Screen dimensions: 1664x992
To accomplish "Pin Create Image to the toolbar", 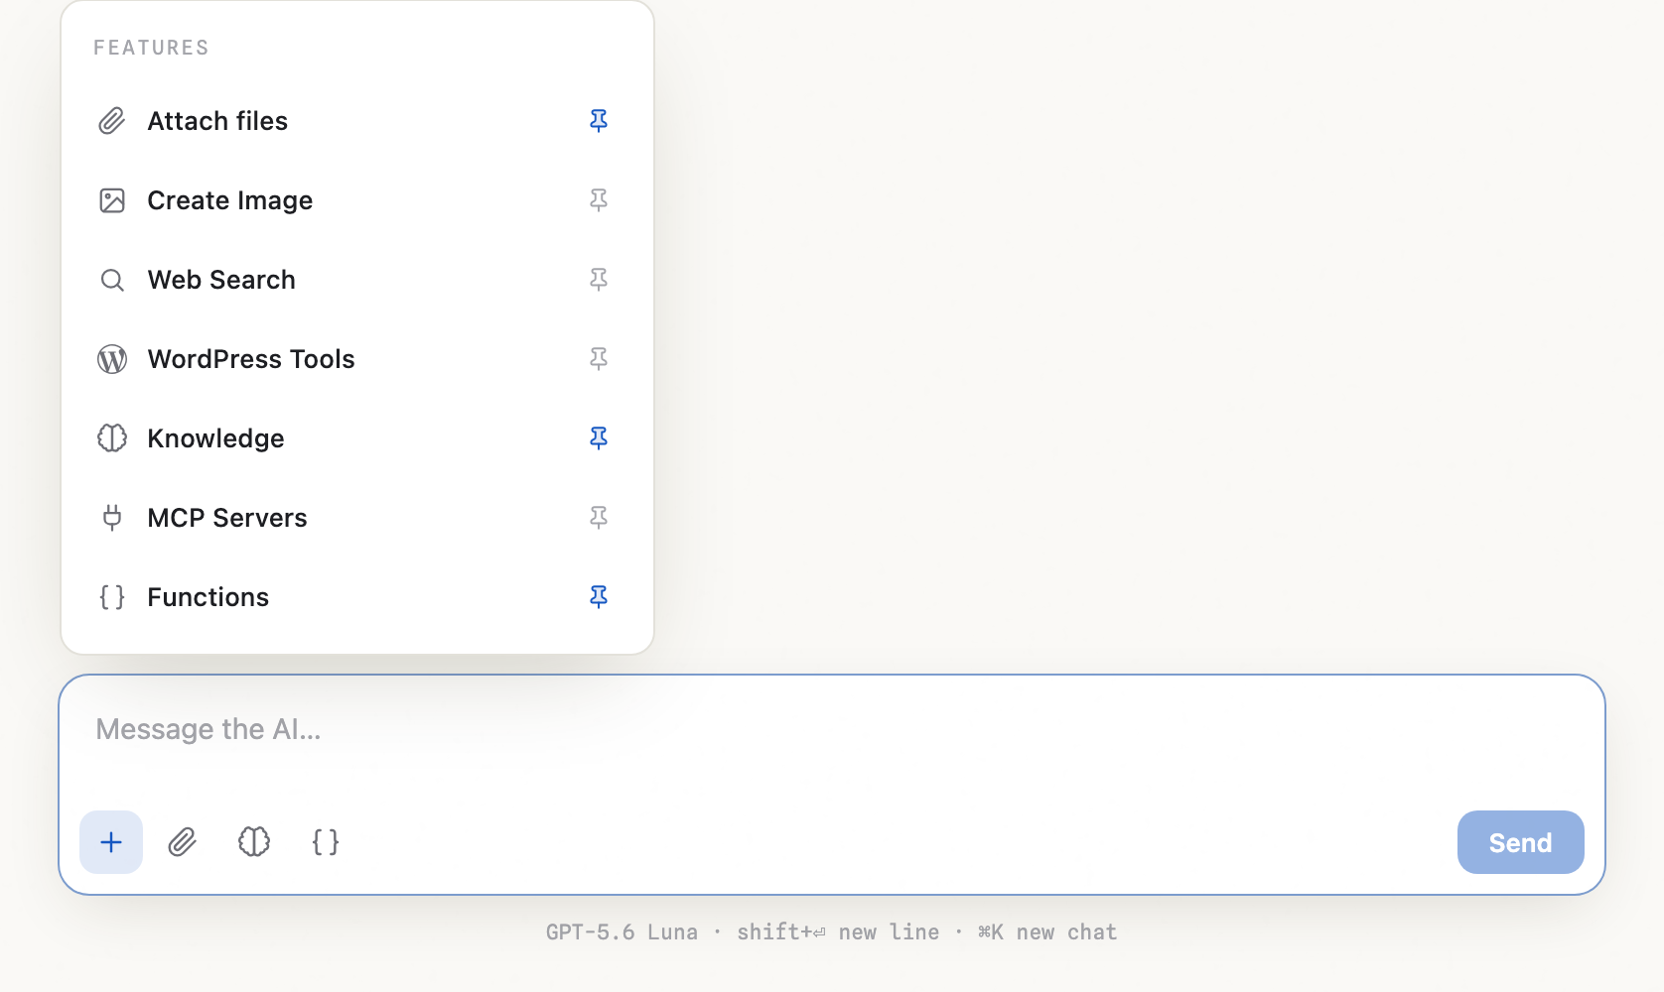I will [599, 200].
